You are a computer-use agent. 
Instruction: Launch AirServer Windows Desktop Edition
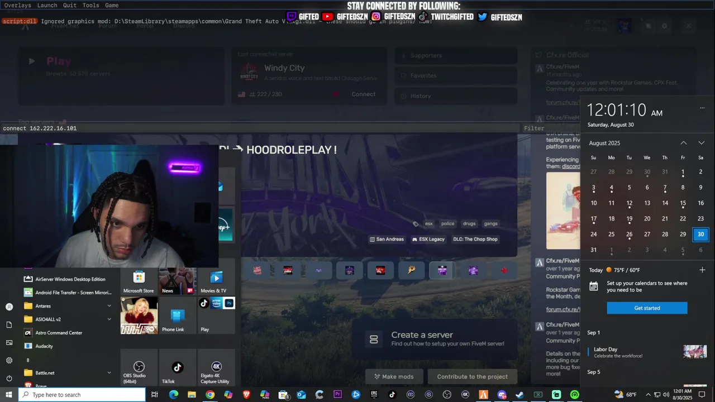67,279
